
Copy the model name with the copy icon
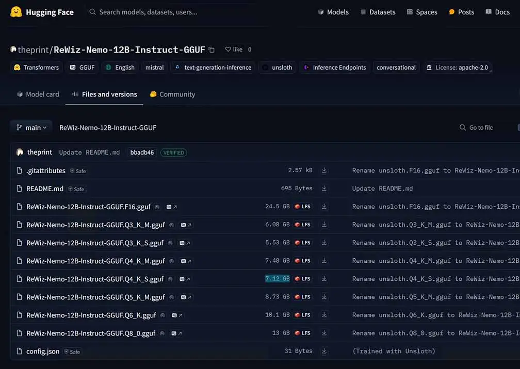point(212,49)
